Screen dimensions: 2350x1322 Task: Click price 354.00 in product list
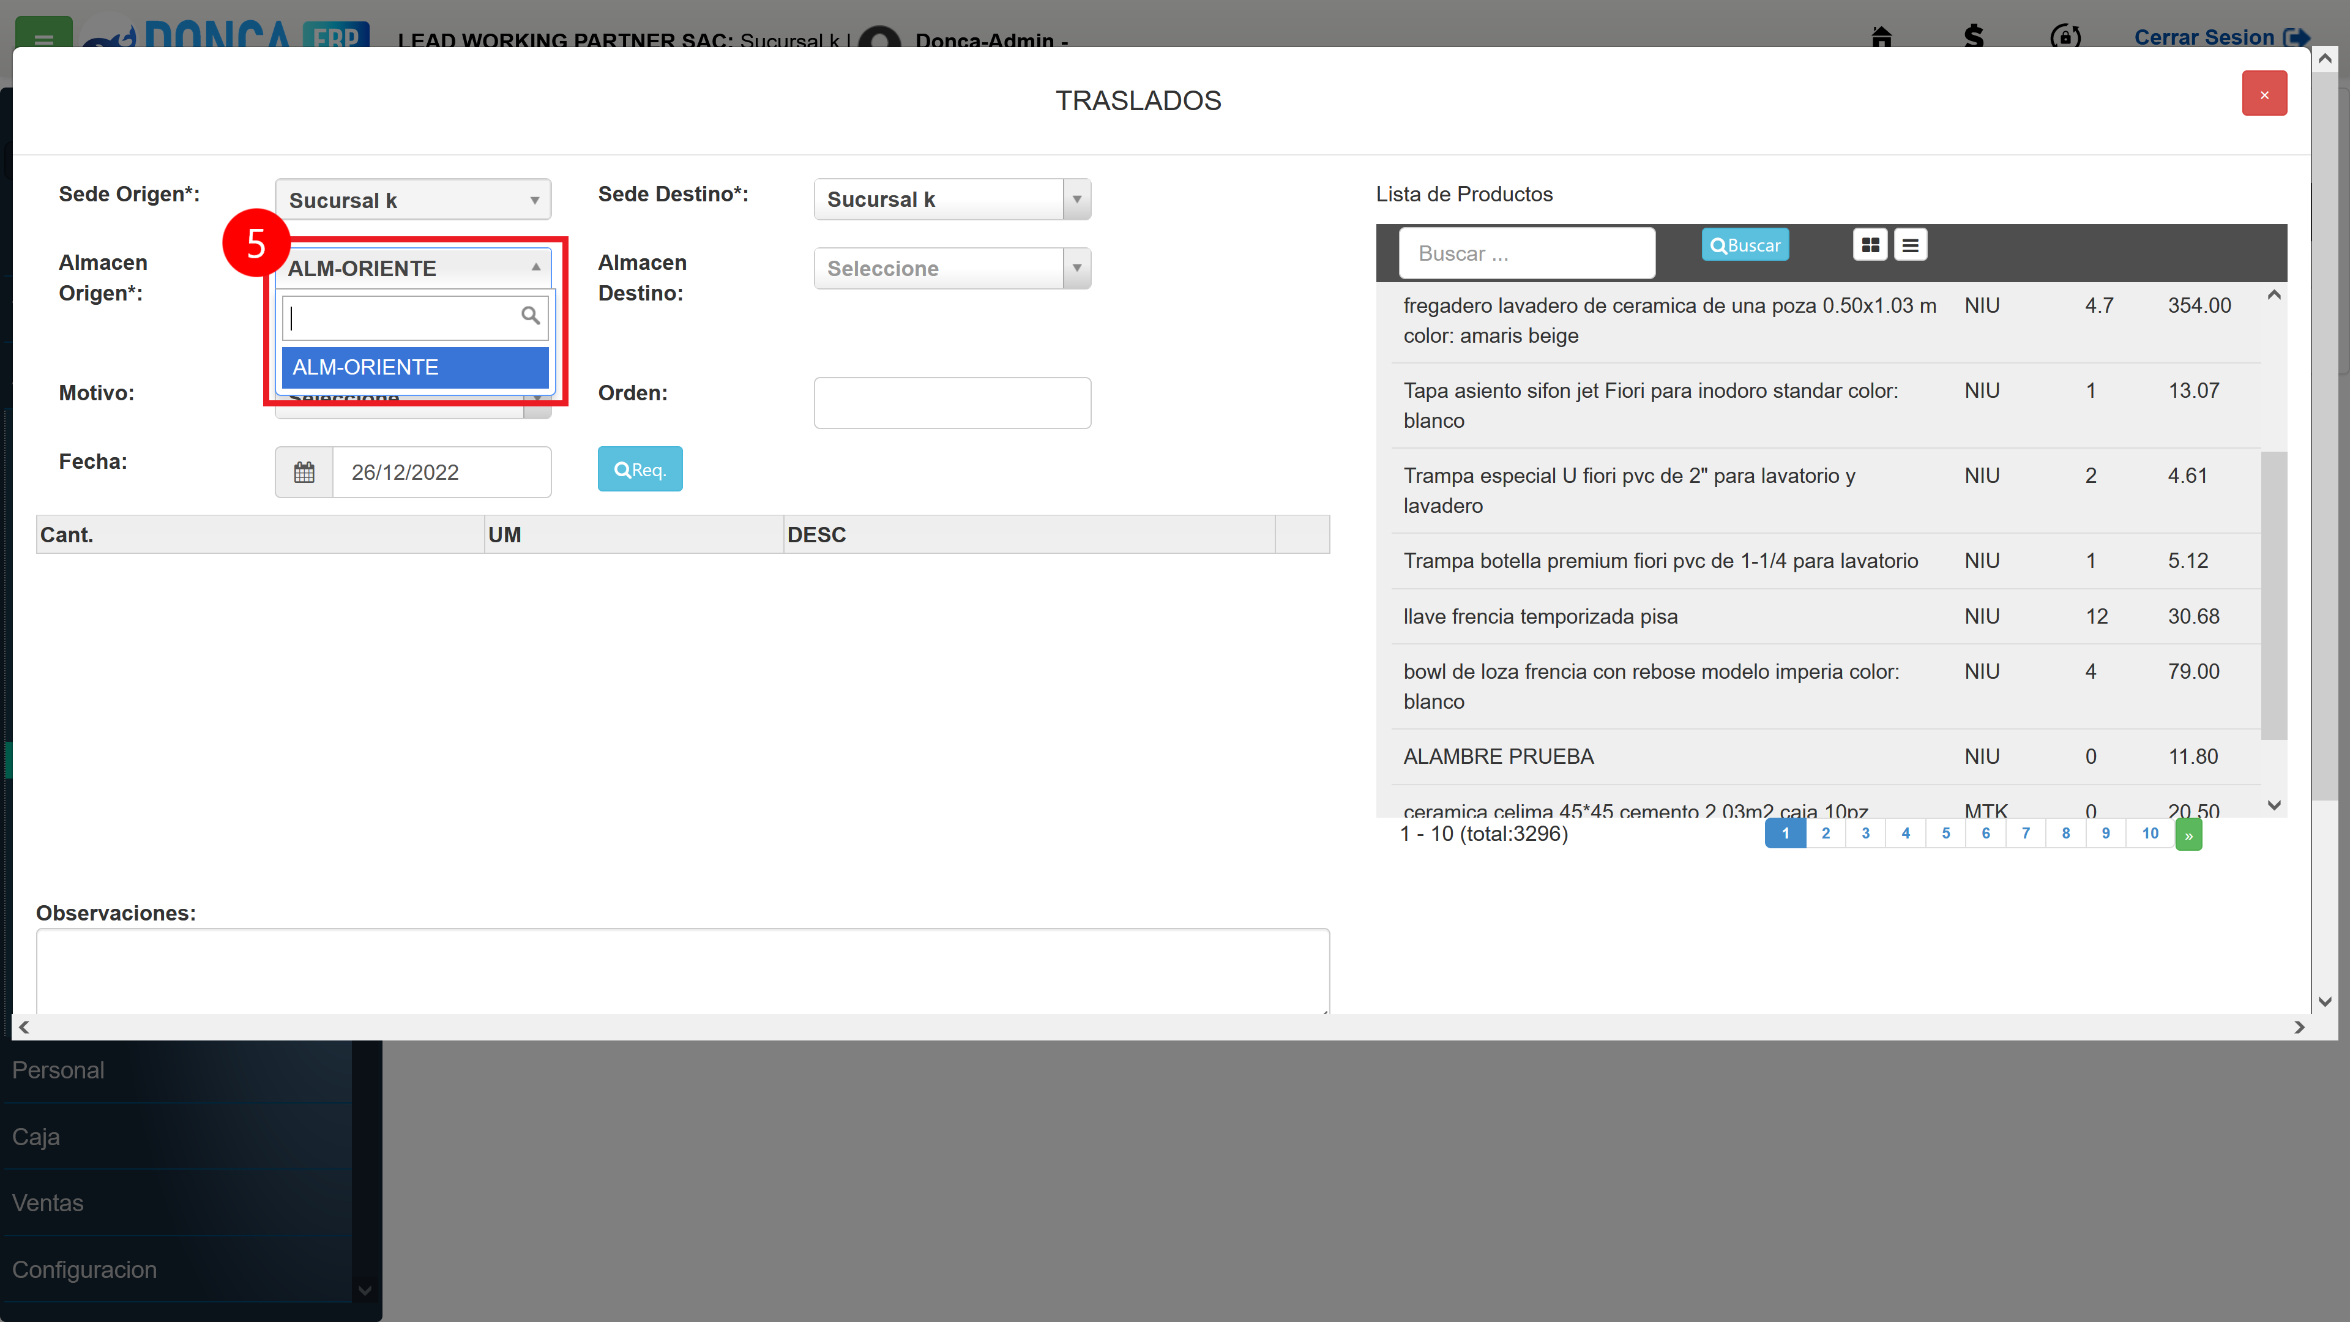(2199, 305)
